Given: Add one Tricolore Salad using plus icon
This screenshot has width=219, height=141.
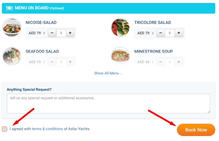Looking at the screenshot, I should tap(179, 33).
